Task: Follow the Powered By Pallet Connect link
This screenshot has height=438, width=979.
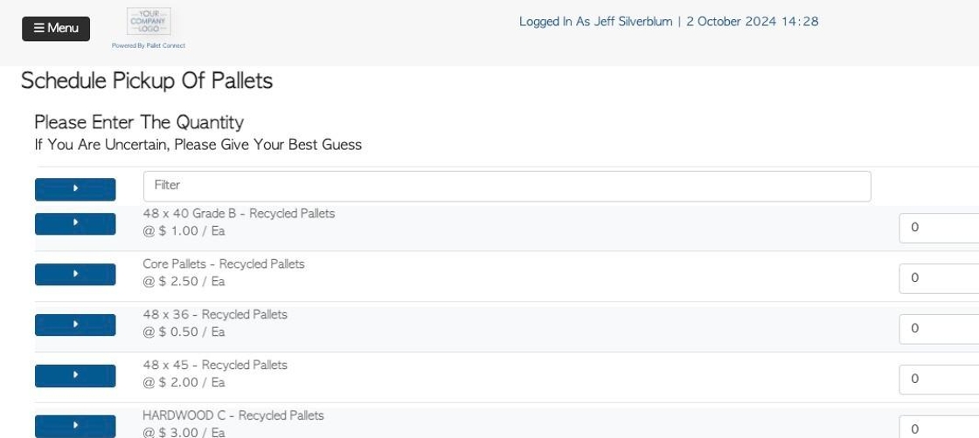Action: [149, 45]
